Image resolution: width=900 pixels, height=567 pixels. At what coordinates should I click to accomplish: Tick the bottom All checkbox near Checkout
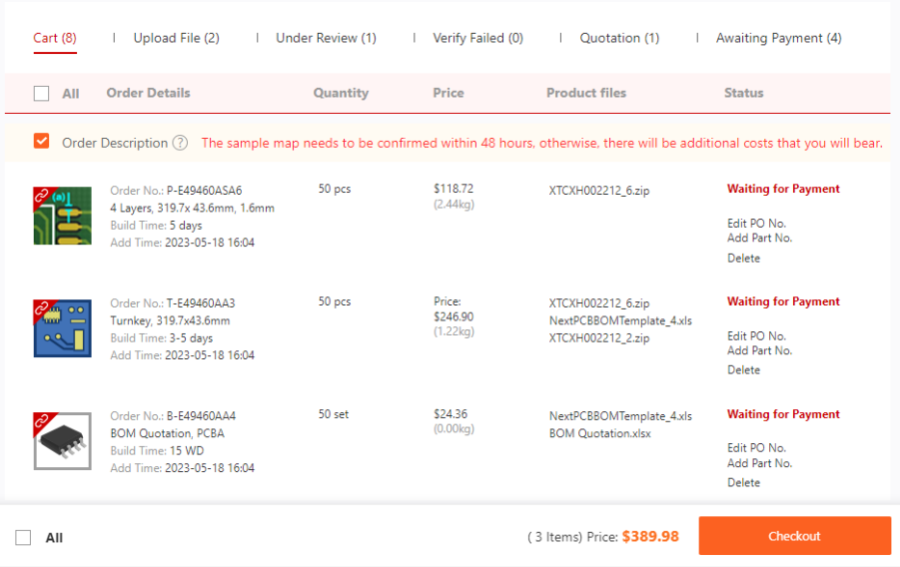pos(23,538)
